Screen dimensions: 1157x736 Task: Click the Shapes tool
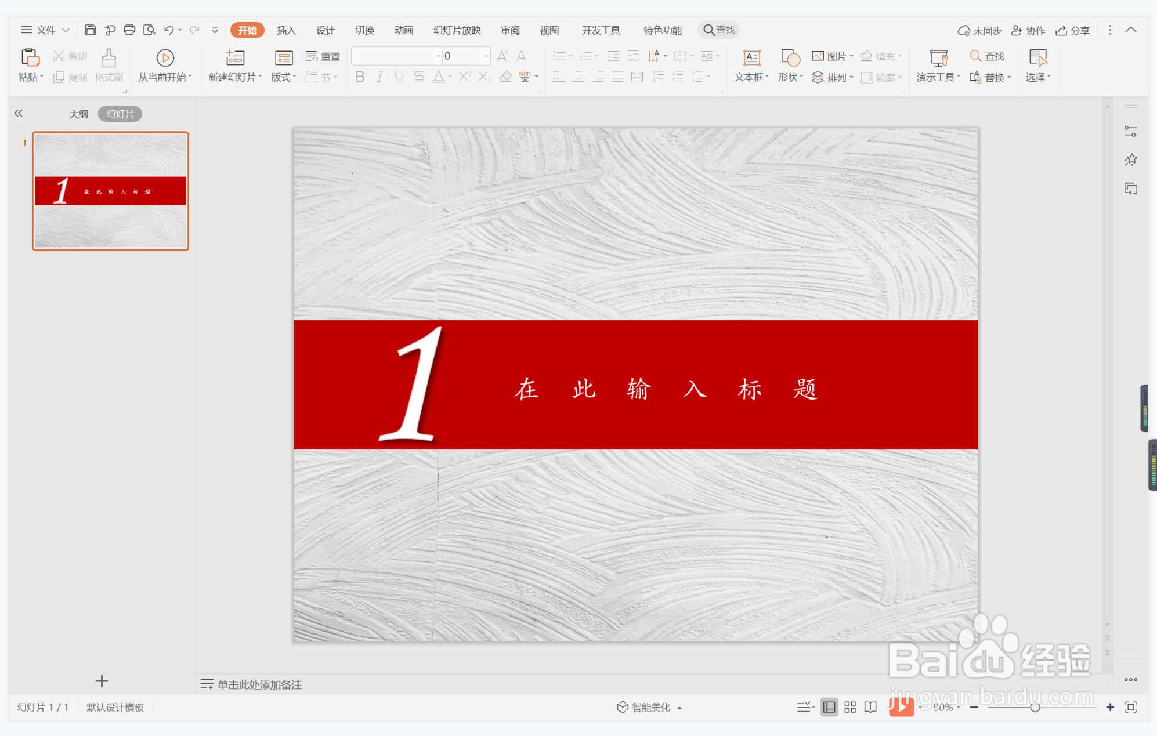(789, 65)
